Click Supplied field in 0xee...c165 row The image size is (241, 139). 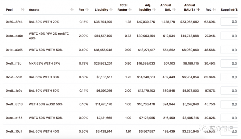tap(229, 118)
